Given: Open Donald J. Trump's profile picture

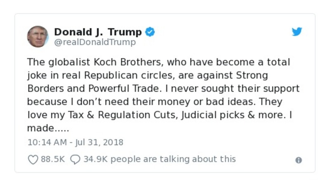Looking at the screenshot, I should click(38, 37).
